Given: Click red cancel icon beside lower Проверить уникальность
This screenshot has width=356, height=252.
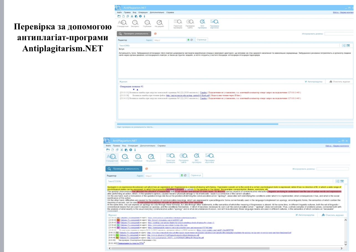Looking at the screenshot, I should coord(146,169).
